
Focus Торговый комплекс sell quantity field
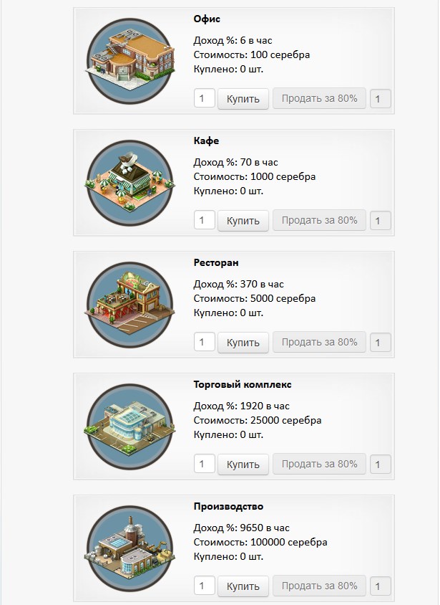coord(381,465)
